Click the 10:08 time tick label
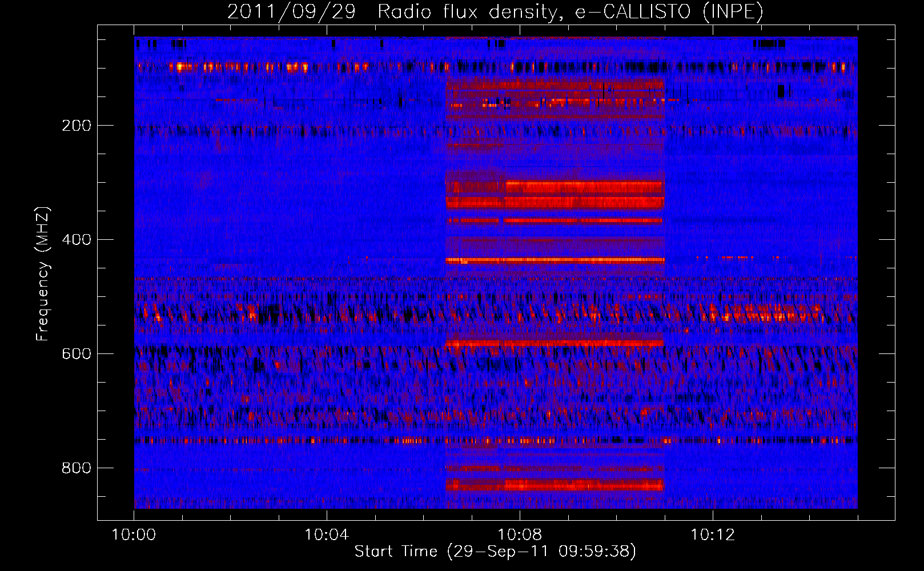 click(x=520, y=535)
